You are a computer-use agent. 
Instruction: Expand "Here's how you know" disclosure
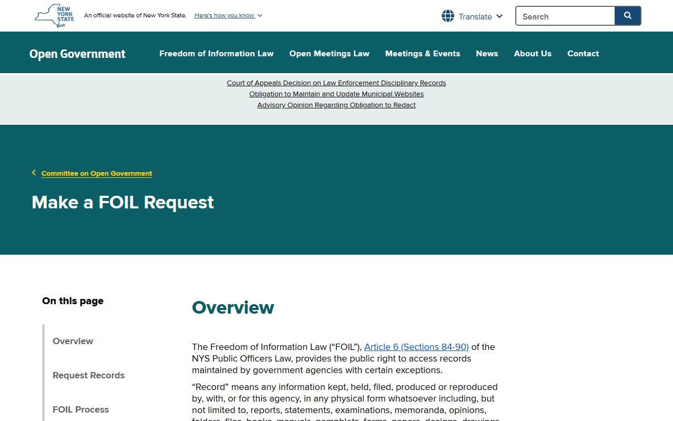pyautogui.click(x=228, y=15)
